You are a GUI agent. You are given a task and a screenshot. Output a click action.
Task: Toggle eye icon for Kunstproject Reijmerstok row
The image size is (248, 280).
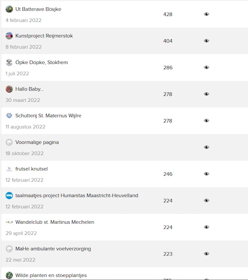206,41
